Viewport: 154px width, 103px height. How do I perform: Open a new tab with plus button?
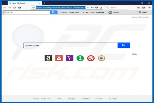[45, 3]
